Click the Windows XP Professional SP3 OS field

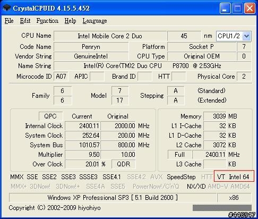113,197
